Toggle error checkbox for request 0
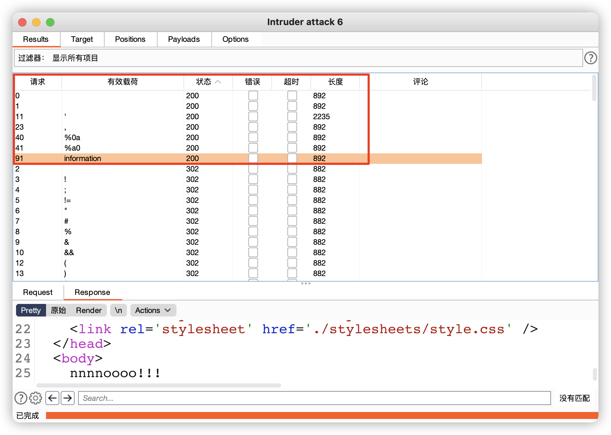Screen dimensions: 611x435 pyautogui.click(x=253, y=96)
